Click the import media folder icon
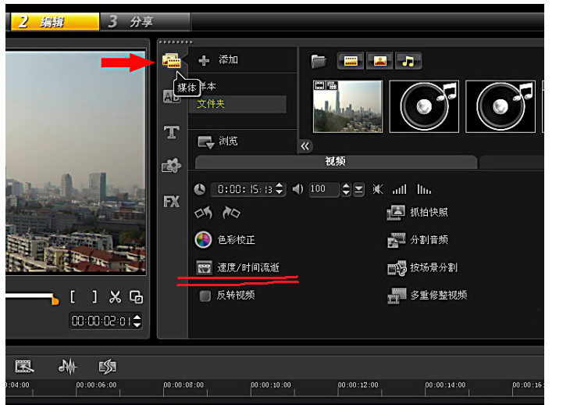Image resolution: width=570 pixels, height=405 pixels. click(319, 61)
